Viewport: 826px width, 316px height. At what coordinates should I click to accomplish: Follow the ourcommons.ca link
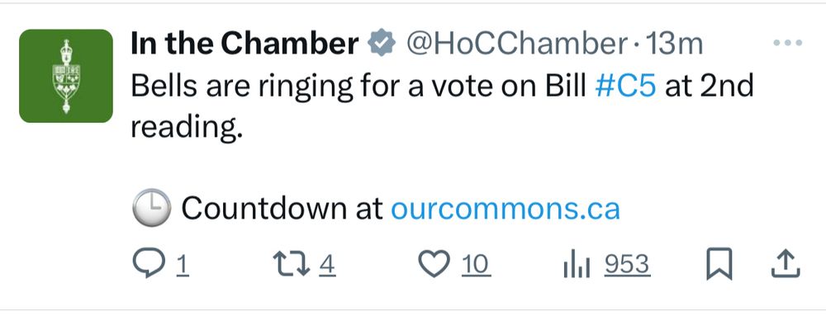506,209
